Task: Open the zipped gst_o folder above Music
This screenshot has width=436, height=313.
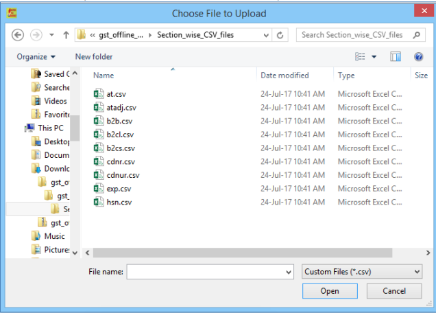Action: pyautogui.click(x=54, y=223)
